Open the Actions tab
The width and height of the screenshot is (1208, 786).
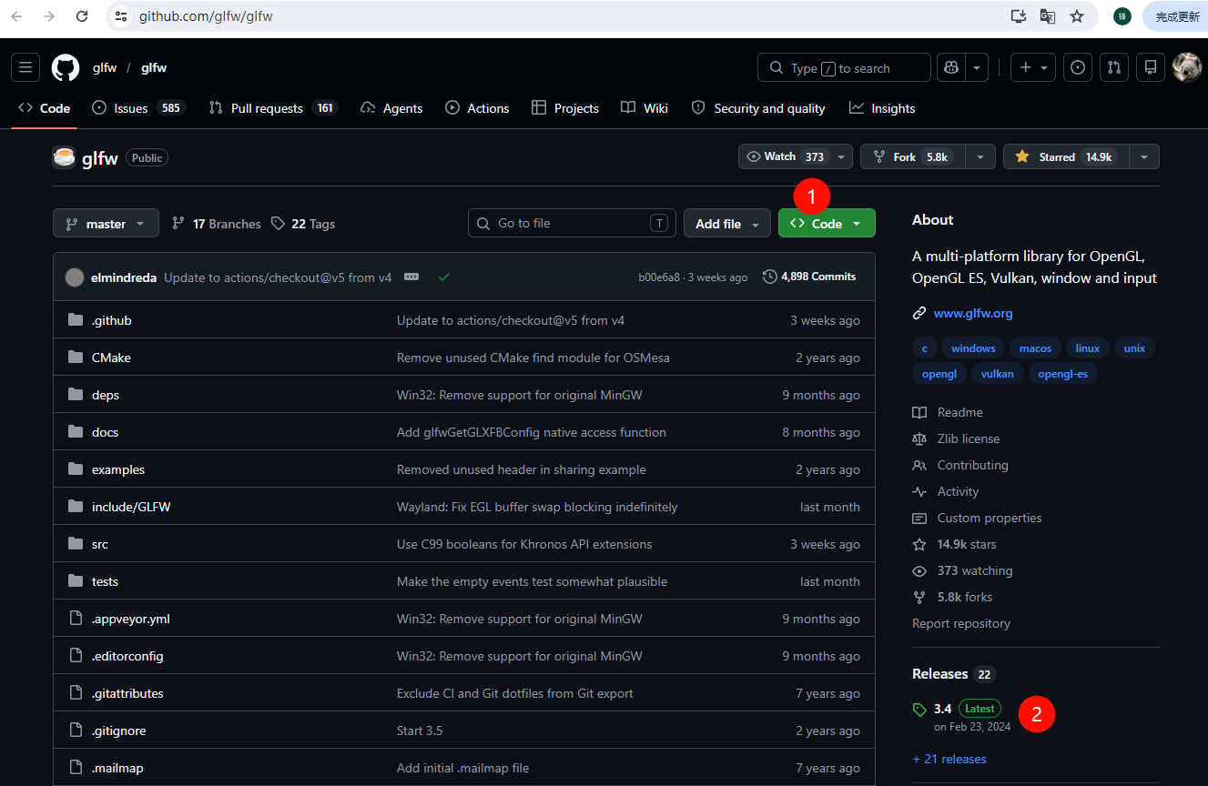[477, 108]
